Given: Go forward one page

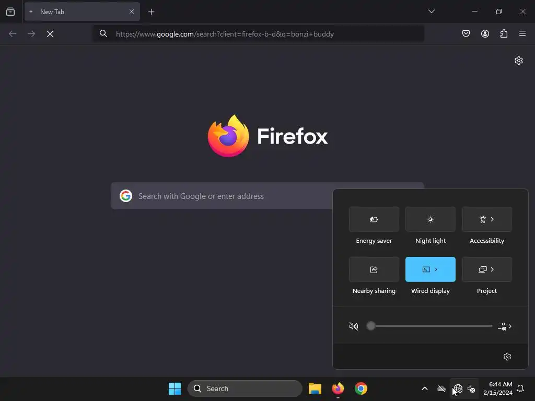Looking at the screenshot, I should 31,34.
